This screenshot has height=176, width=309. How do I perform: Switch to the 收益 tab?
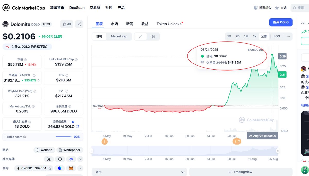(x=145, y=24)
